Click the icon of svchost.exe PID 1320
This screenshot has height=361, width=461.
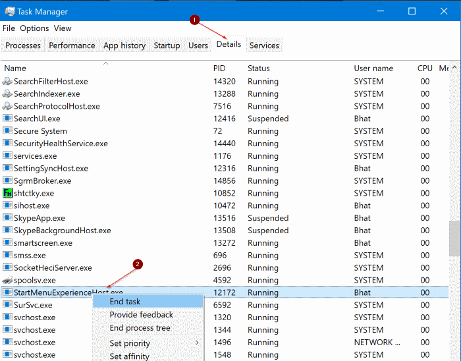point(7,318)
